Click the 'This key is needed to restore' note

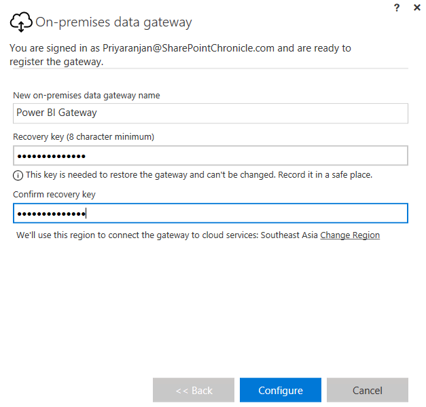point(199,175)
